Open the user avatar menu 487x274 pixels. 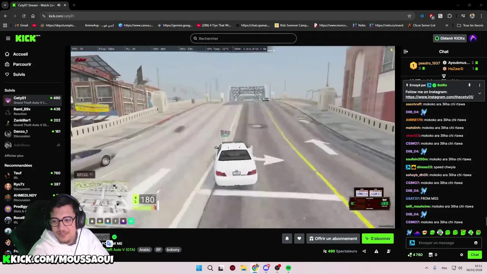pyautogui.click(x=473, y=38)
